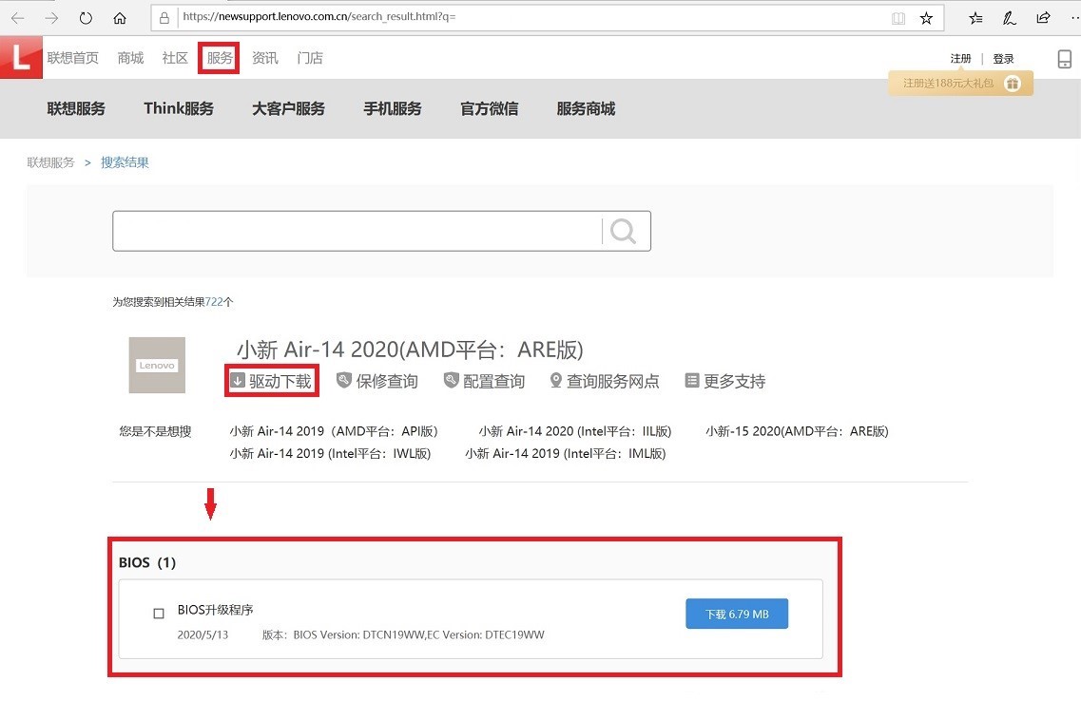1081x719 pixels.
Task: Open 资讯 in top navigation
Action: pos(264,58)
